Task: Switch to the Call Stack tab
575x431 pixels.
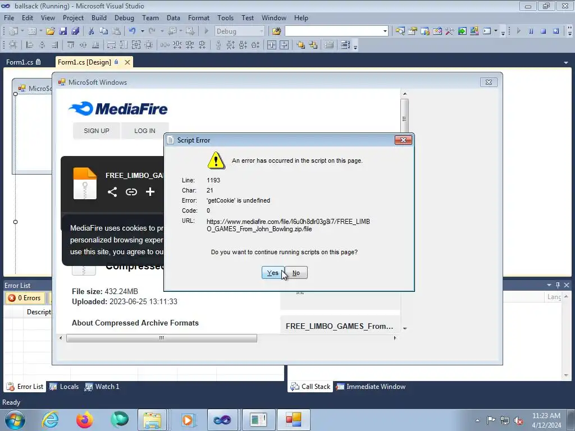Action: pyautogui.click(x=310, y=387)
